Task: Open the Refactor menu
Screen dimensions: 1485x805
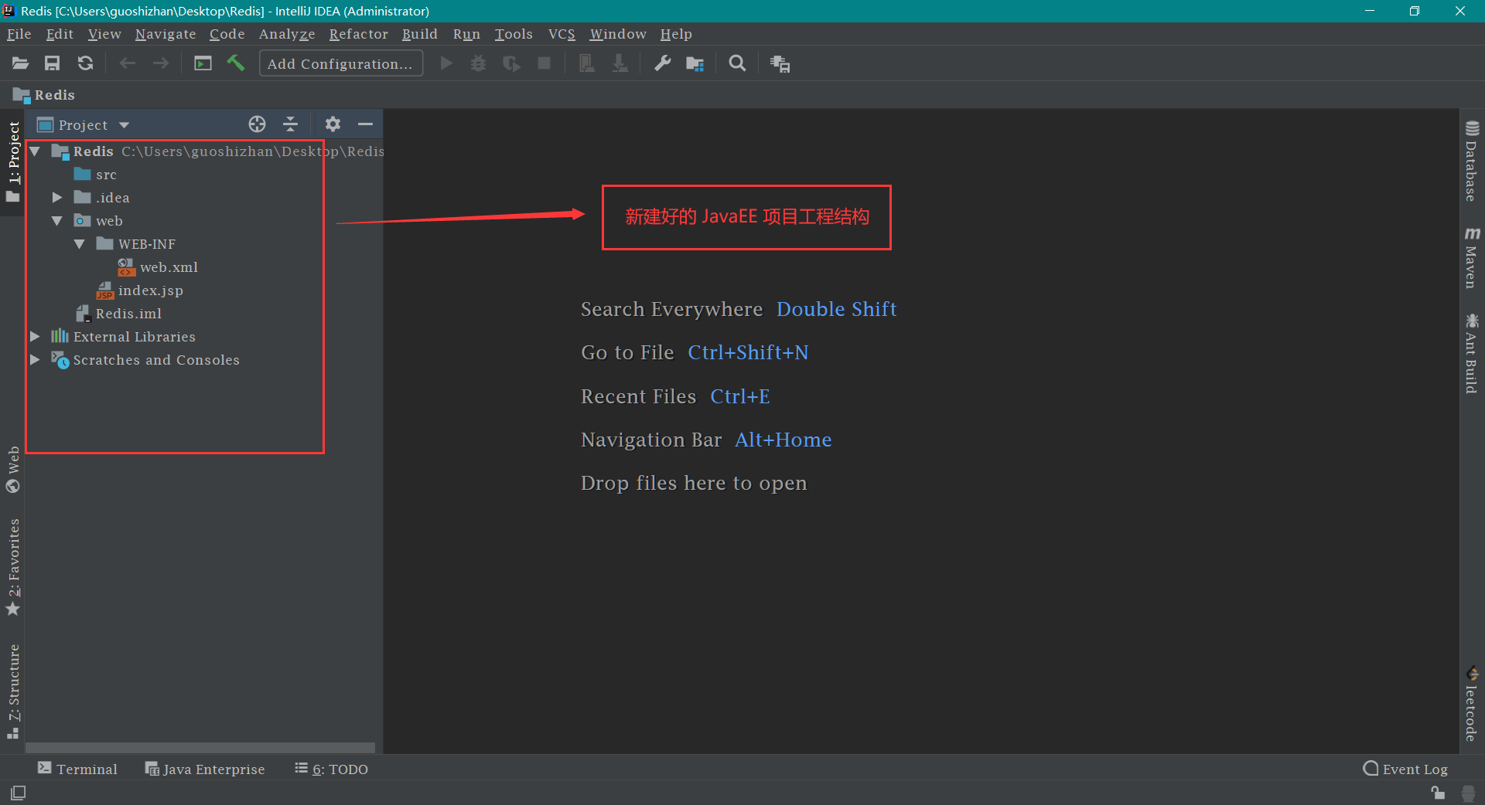Action: click(x=358, y=34)
